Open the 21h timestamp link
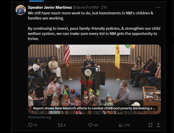 coord(104,7)
